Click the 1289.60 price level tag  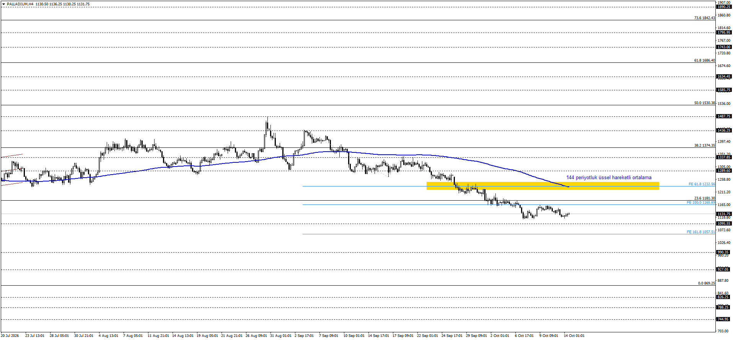(x=724, y=171)
